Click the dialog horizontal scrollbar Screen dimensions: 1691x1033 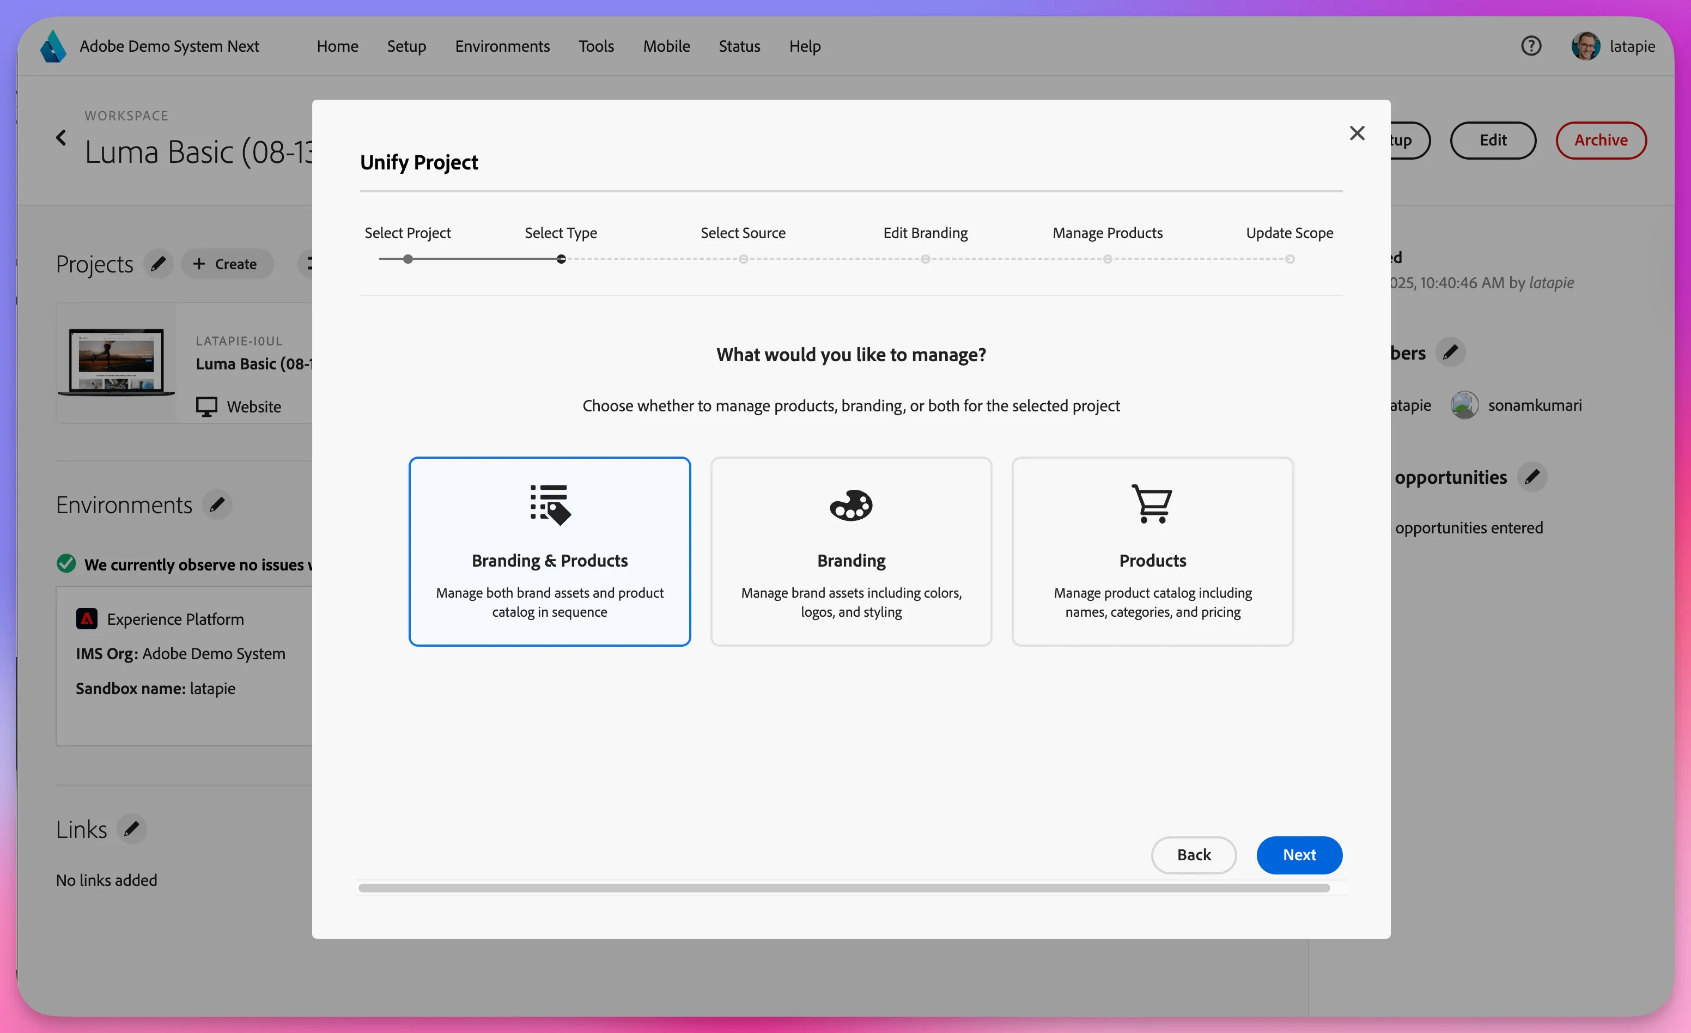pyautogui.click(x=844, y=888)
